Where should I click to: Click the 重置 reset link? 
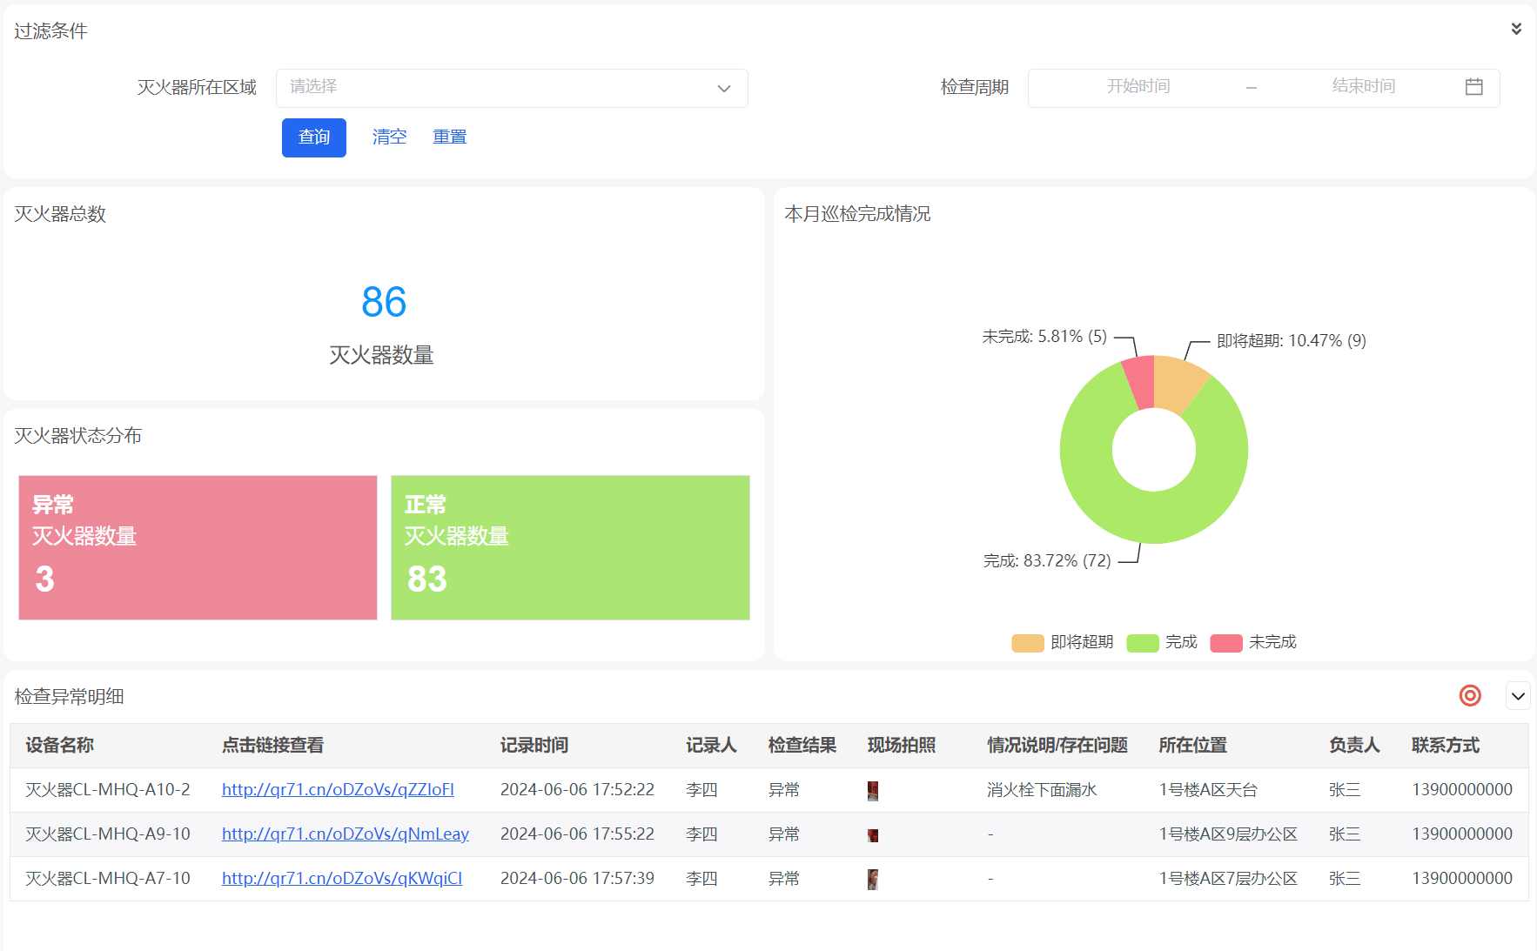click(x=450, y=137)
